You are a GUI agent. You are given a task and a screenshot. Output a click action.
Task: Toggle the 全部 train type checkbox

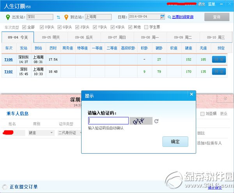click(x=25, y=27)
